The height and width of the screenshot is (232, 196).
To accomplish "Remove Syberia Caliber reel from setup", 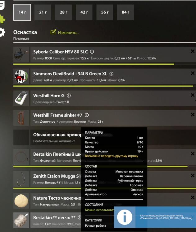I will pyautogui.click(x=193, y=51).
